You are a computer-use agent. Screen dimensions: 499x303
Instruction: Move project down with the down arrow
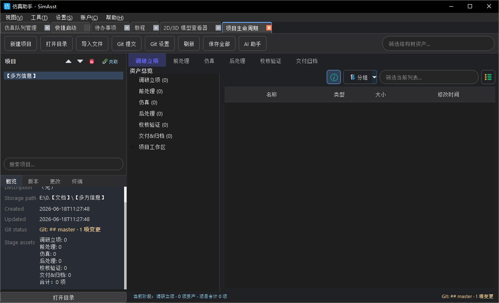[x=80, y=61]
